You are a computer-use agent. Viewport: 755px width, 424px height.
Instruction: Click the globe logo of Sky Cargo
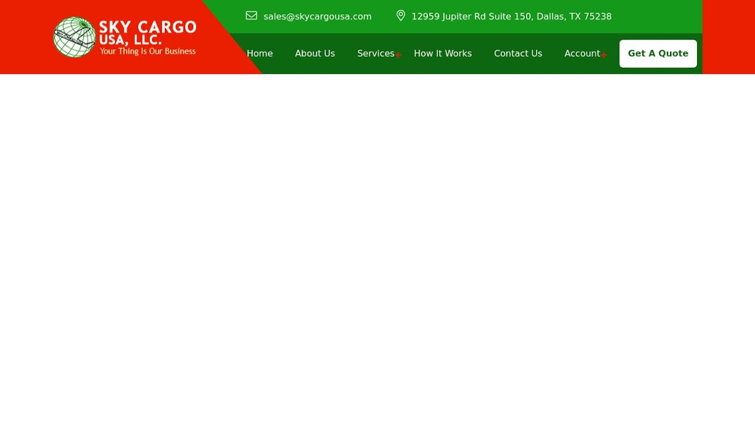tap(74, 37)
